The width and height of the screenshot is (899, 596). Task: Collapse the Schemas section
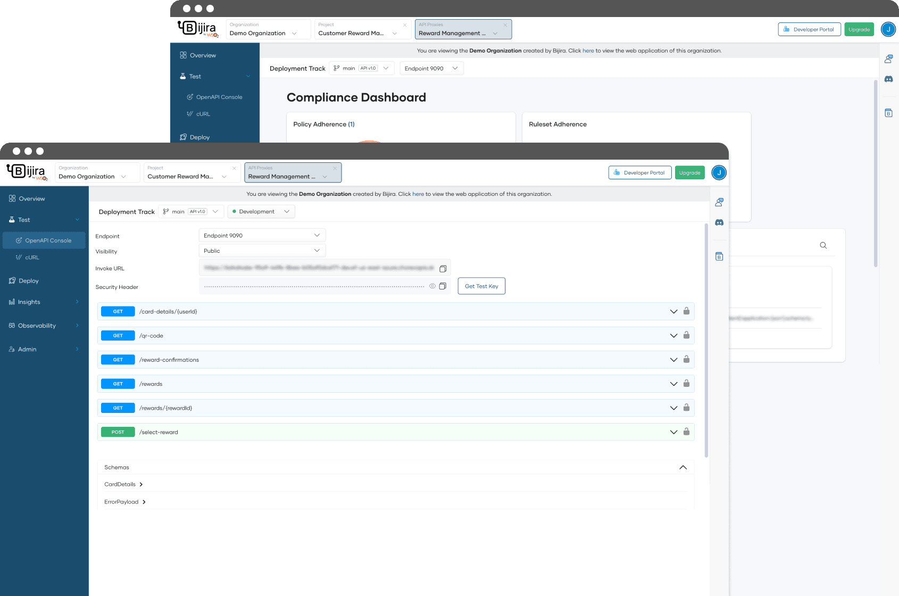pos(683,467)
